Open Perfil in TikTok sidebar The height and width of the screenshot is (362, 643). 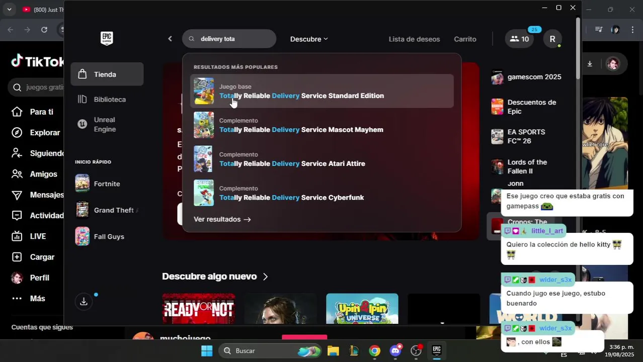[30, 278]
